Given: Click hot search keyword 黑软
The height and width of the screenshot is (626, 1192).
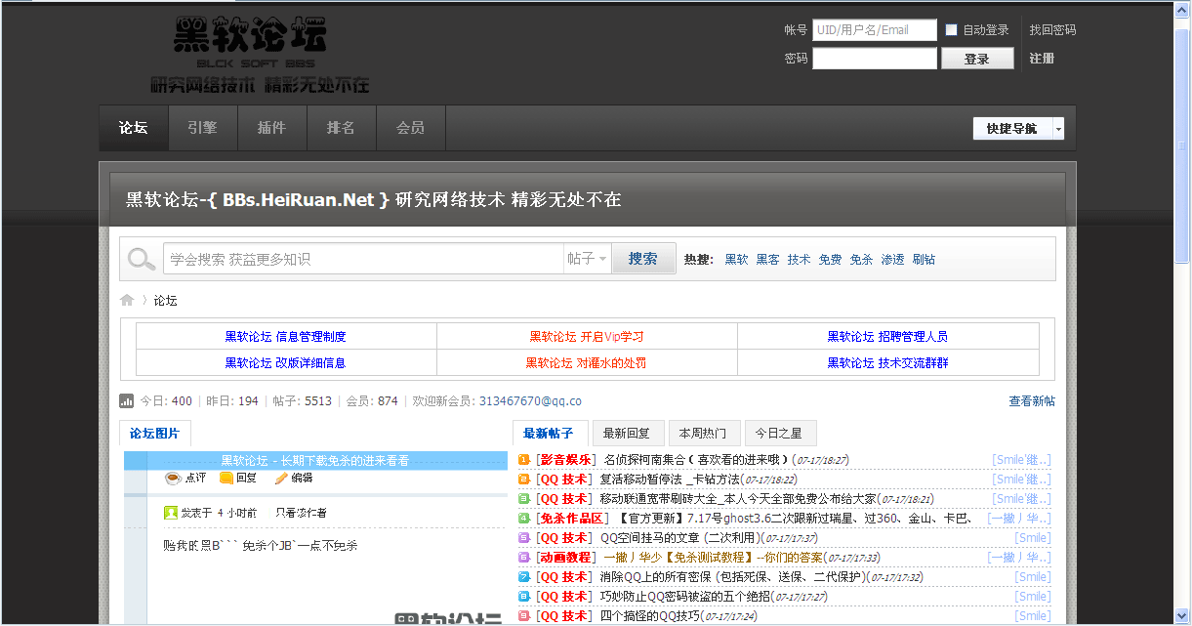Looking at the screenshot, I should 736,260.
